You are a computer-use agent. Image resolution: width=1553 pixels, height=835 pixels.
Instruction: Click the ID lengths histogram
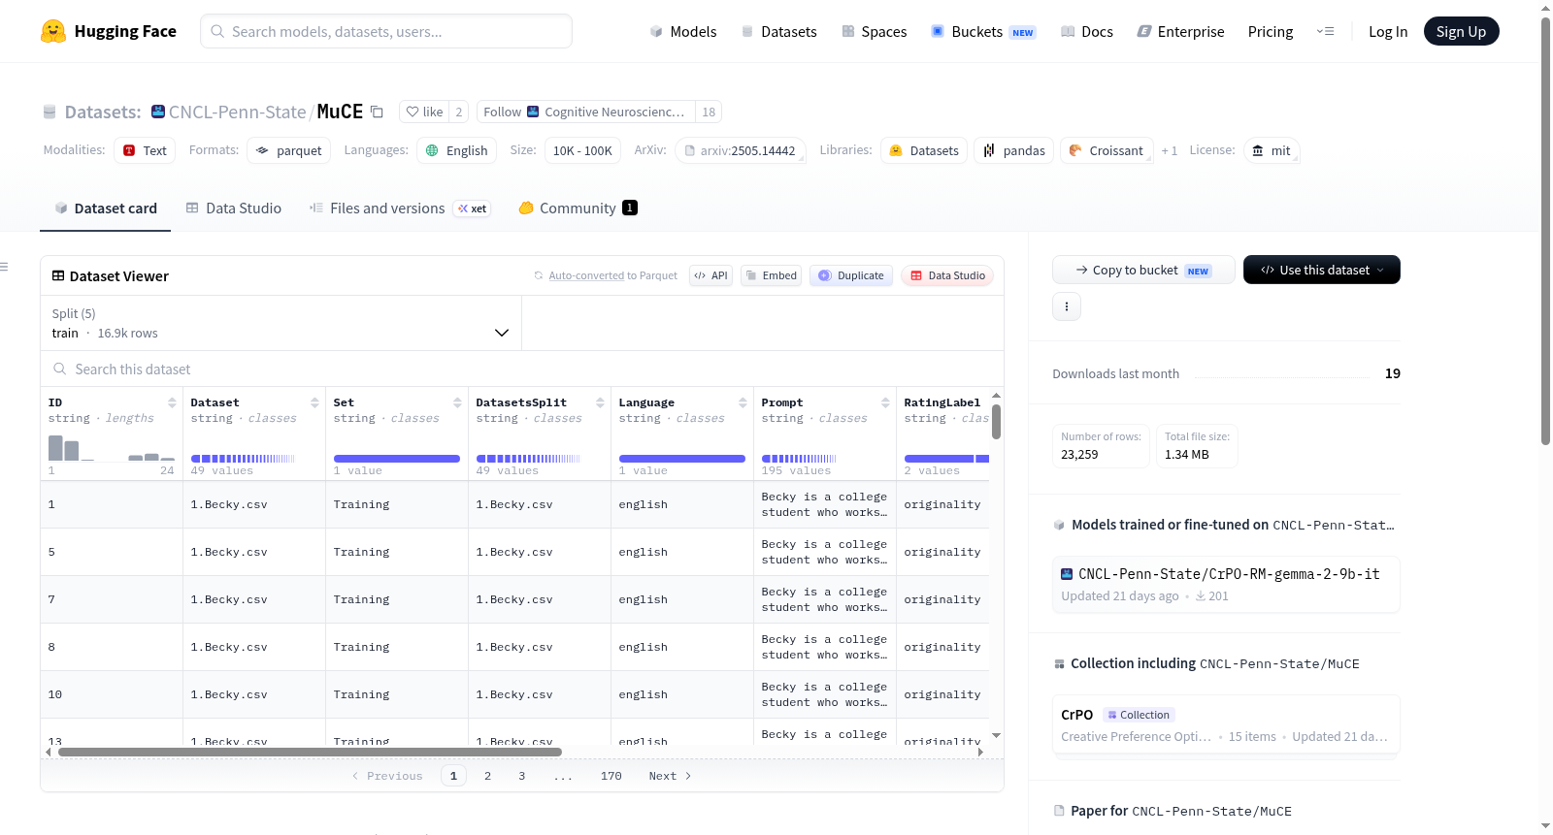tap(112, 447)
